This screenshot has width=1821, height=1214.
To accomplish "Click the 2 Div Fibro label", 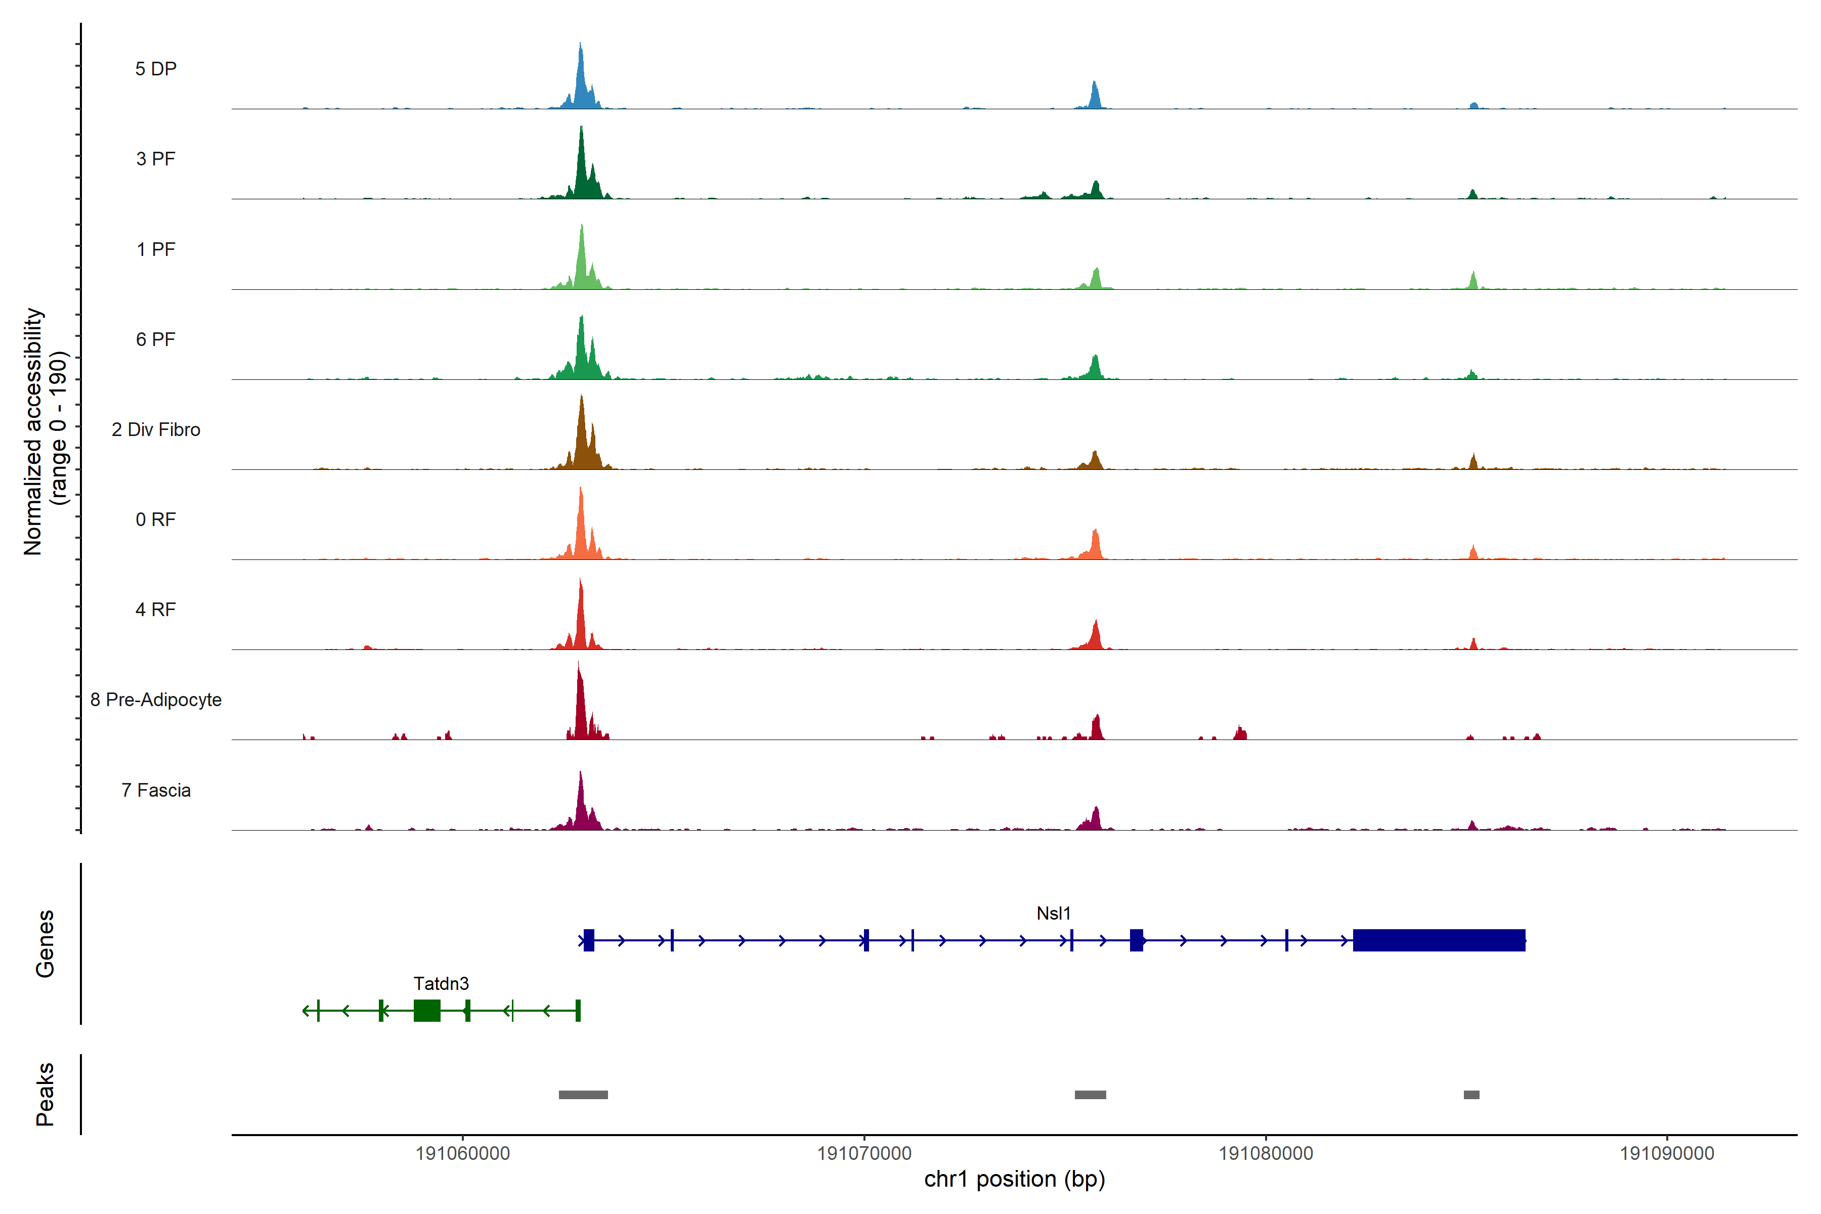I will [156, 429].
